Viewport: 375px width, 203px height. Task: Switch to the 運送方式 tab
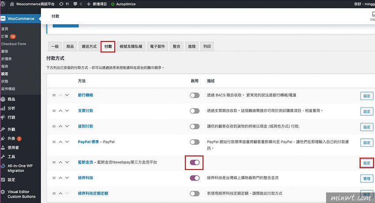(x=89, y=46)
